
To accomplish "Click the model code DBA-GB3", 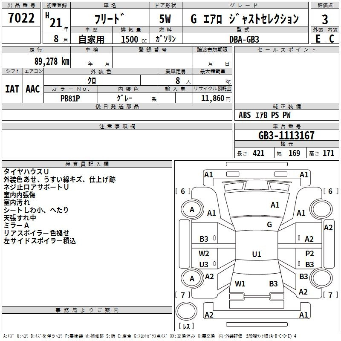I will pyautogui.click(x=244, y=39).
